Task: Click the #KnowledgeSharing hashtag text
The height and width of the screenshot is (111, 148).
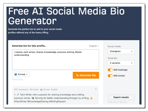Action: click(x=38, y=102)
